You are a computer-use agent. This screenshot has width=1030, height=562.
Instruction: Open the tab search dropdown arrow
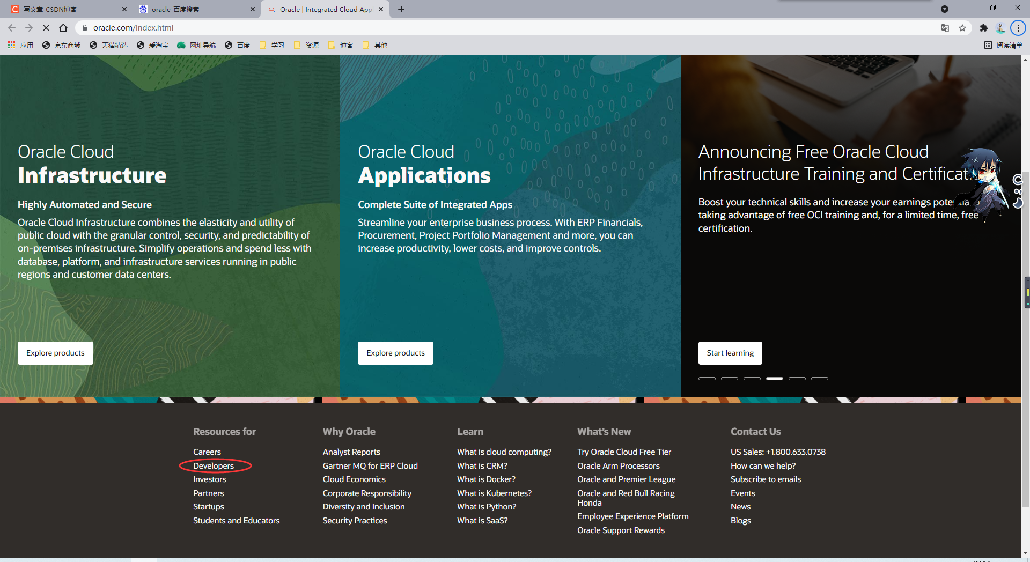point(945,9)
